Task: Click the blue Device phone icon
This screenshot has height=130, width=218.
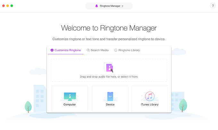Action: tap(110, 96)
